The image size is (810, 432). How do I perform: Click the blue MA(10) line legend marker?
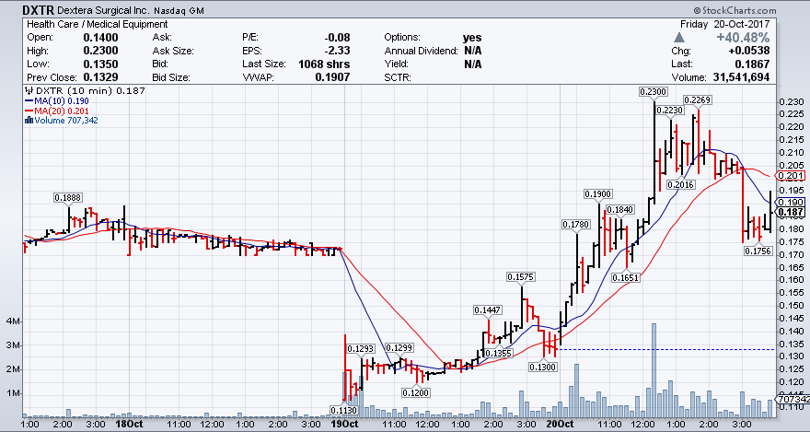(29, 100)
